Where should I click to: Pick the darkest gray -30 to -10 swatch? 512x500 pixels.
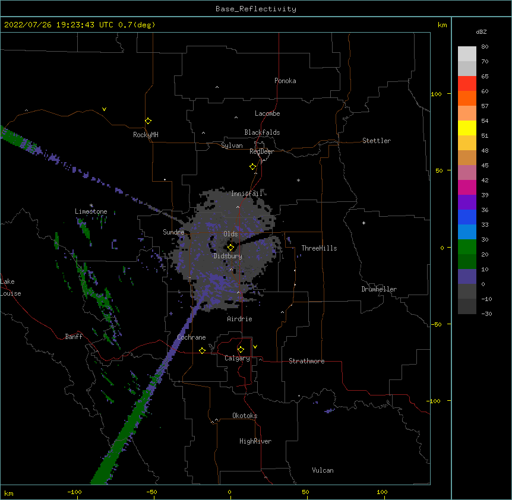pyautogui.click(x=467, y=306)
